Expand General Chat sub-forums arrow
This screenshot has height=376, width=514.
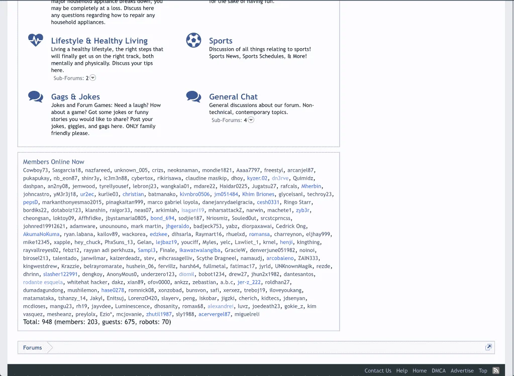click(x=251, y=120)
